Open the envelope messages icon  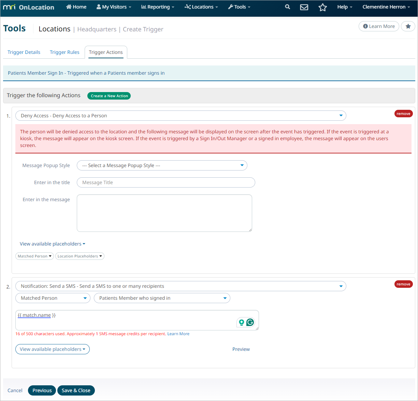click(x=304, y=7)
